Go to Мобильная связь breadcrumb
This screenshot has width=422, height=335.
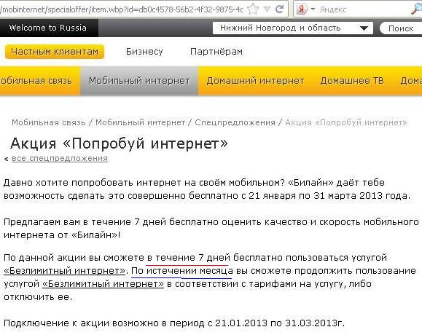coord(49,122)
